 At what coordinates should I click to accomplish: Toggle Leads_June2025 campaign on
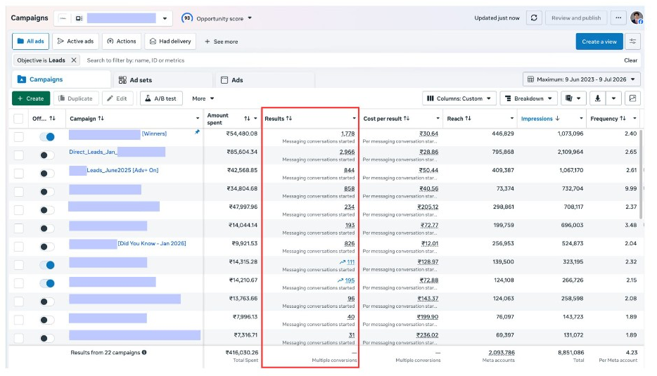pyautogui.click(x=47, y=174)
